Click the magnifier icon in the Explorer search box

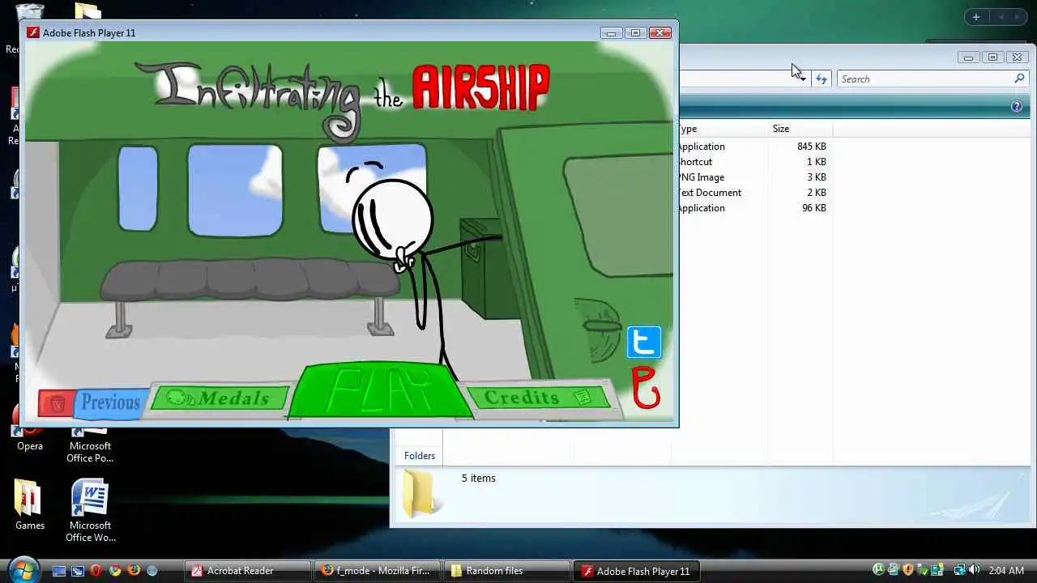coord(1019,79)
